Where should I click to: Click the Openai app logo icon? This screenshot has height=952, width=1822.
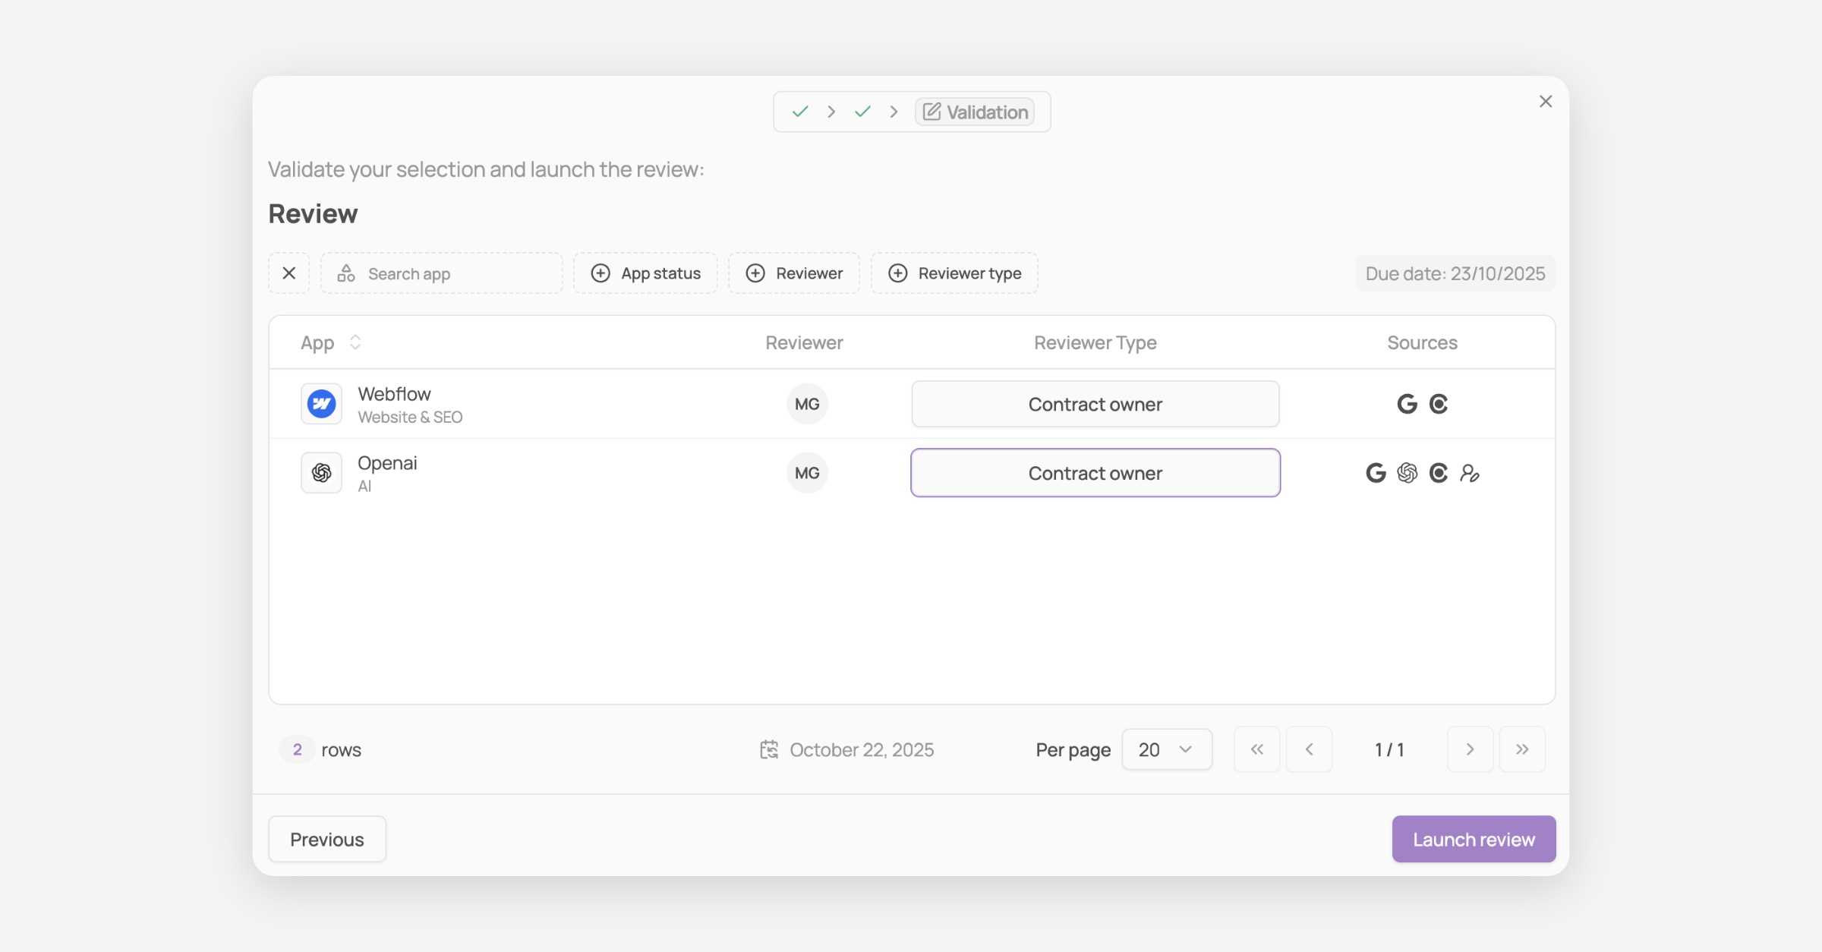321,473
